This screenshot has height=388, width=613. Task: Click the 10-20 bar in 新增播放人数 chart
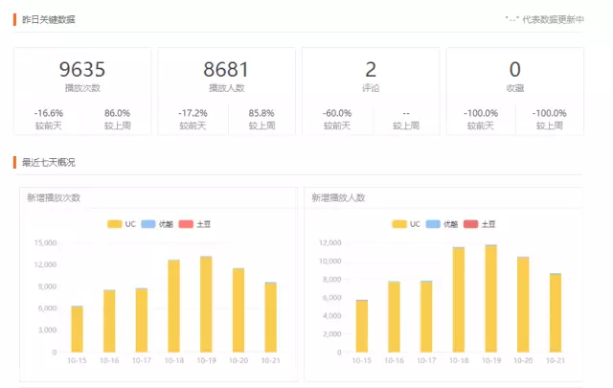(x=523, y=305)
